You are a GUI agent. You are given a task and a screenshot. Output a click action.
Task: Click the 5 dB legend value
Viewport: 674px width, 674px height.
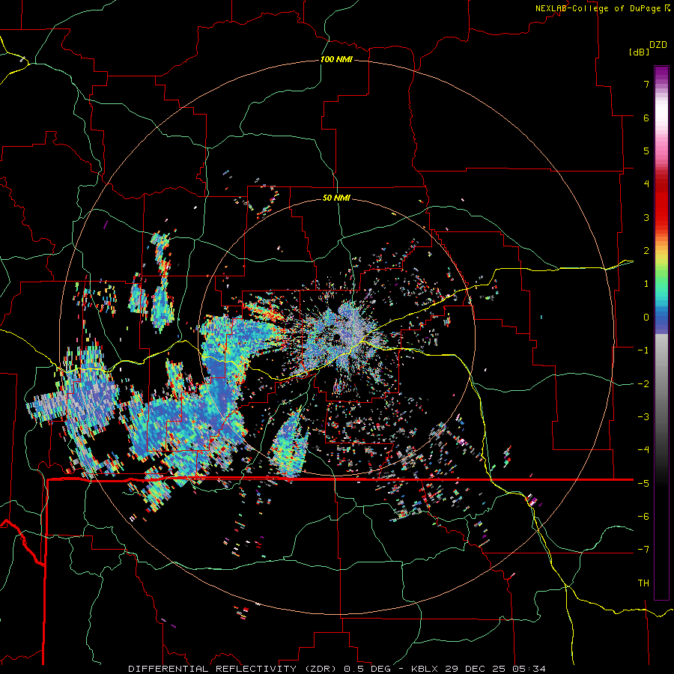(x=646, y=151)
